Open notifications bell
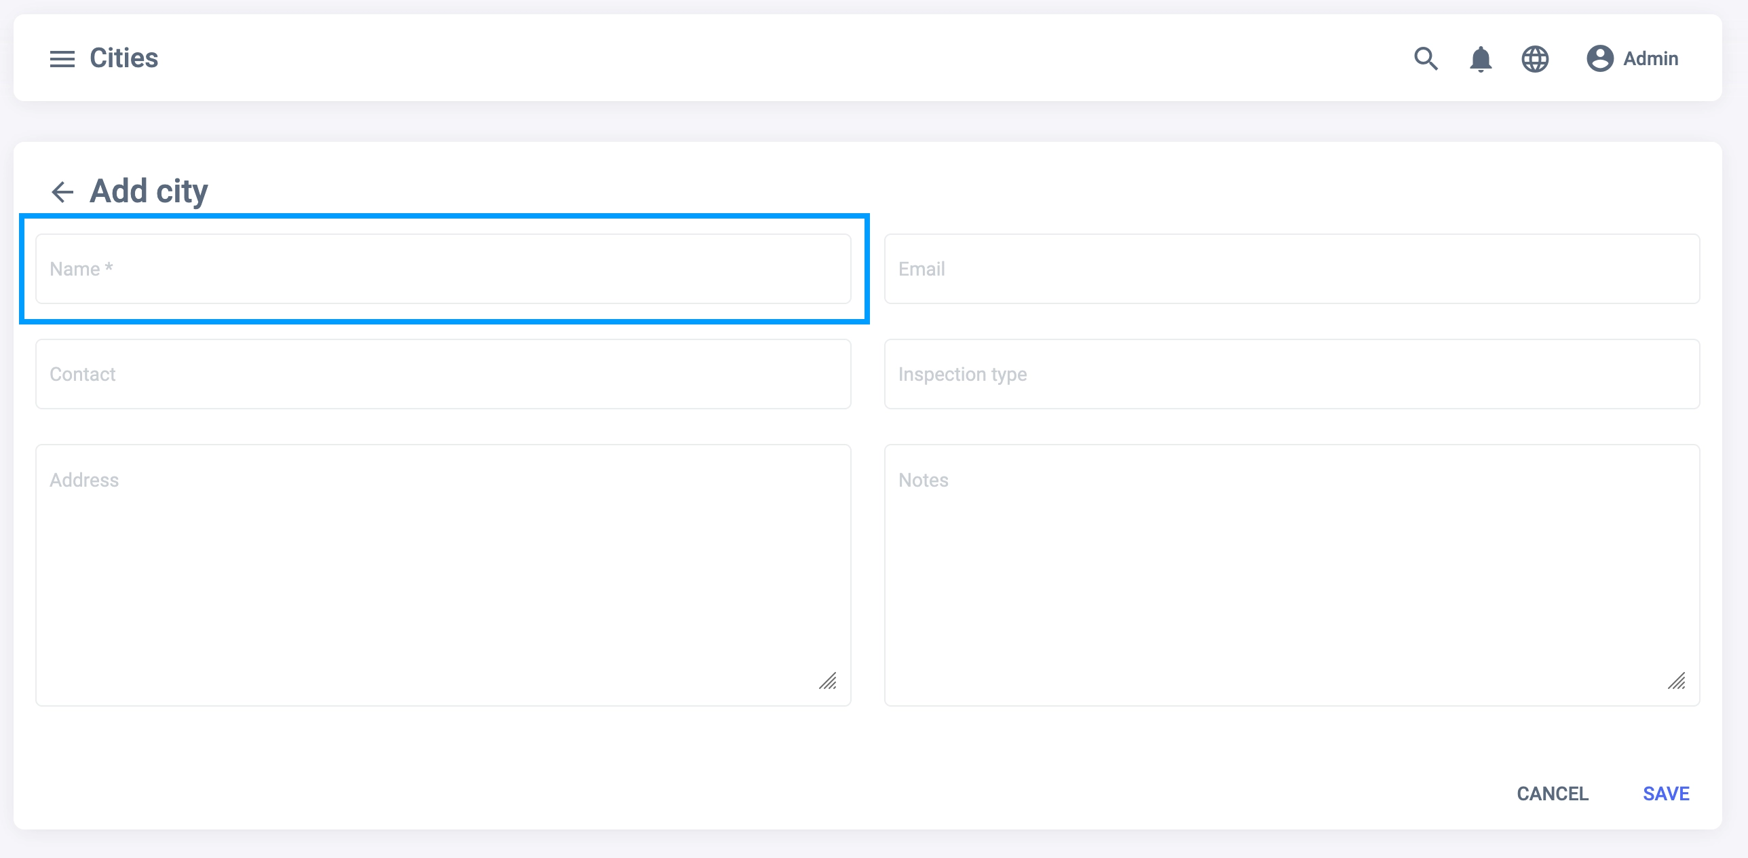 tap(1480, 59)
